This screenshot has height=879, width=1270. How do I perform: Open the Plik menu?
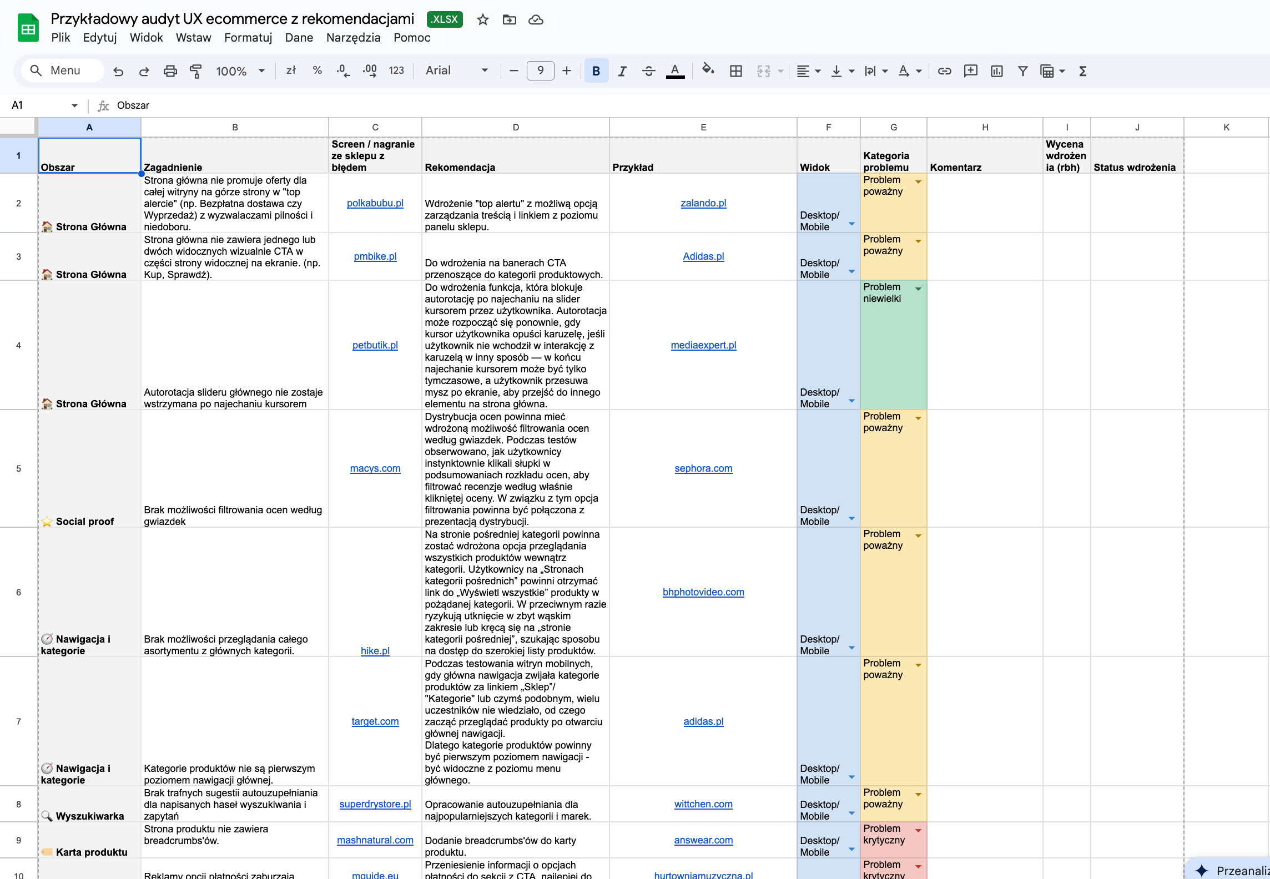pos(61,38)
